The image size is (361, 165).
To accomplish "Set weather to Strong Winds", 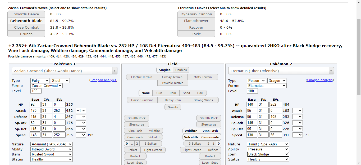I will click(203, 100).
